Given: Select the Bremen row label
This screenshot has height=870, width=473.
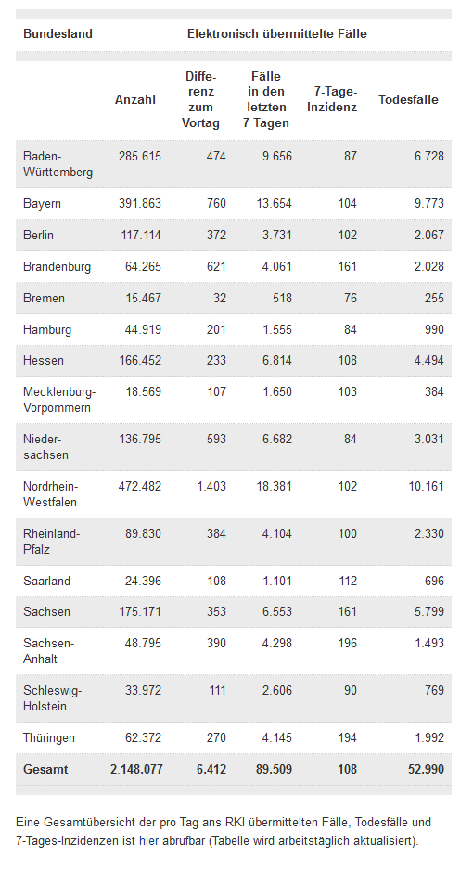Looking at the screenshot, I should pos(44,299).
